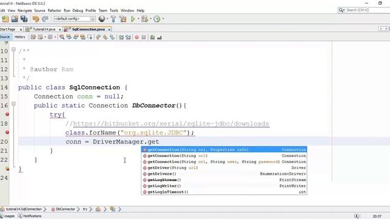Open the Tools menu

click(114, 10)
